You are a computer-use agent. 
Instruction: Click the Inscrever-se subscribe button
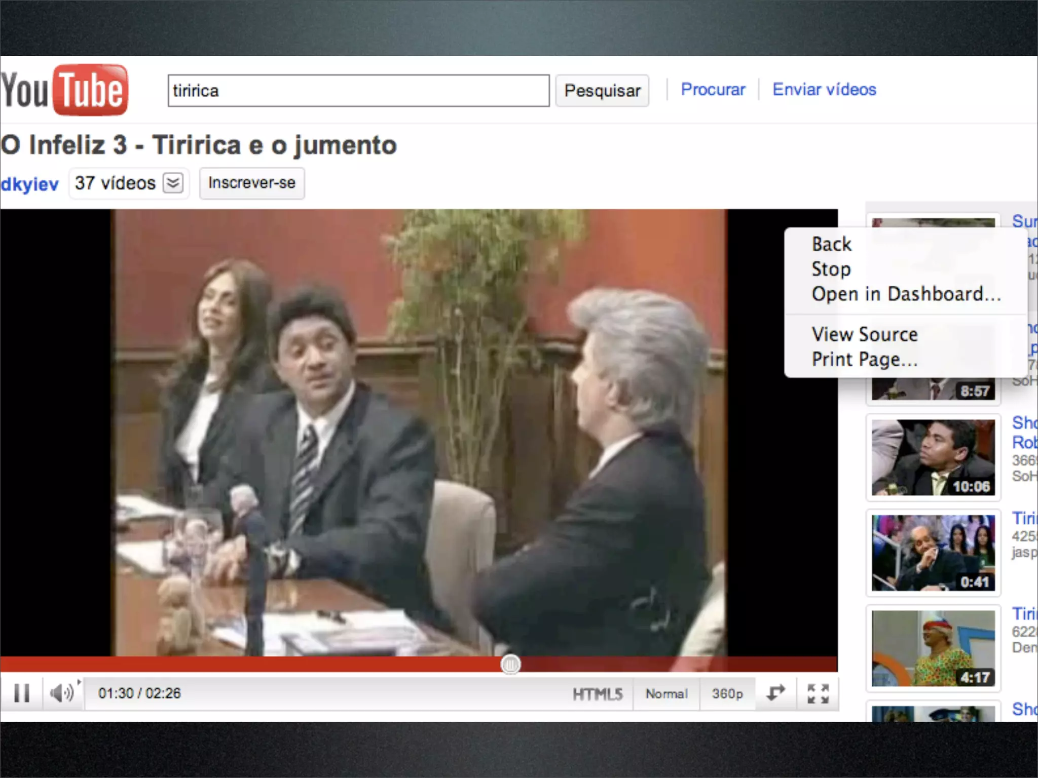[x=251, y=183]
